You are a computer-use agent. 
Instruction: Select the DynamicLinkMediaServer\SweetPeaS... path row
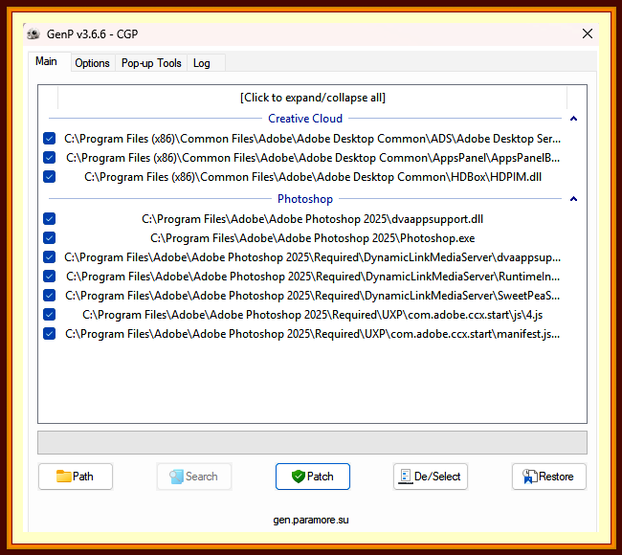click(x=313, y=295)
